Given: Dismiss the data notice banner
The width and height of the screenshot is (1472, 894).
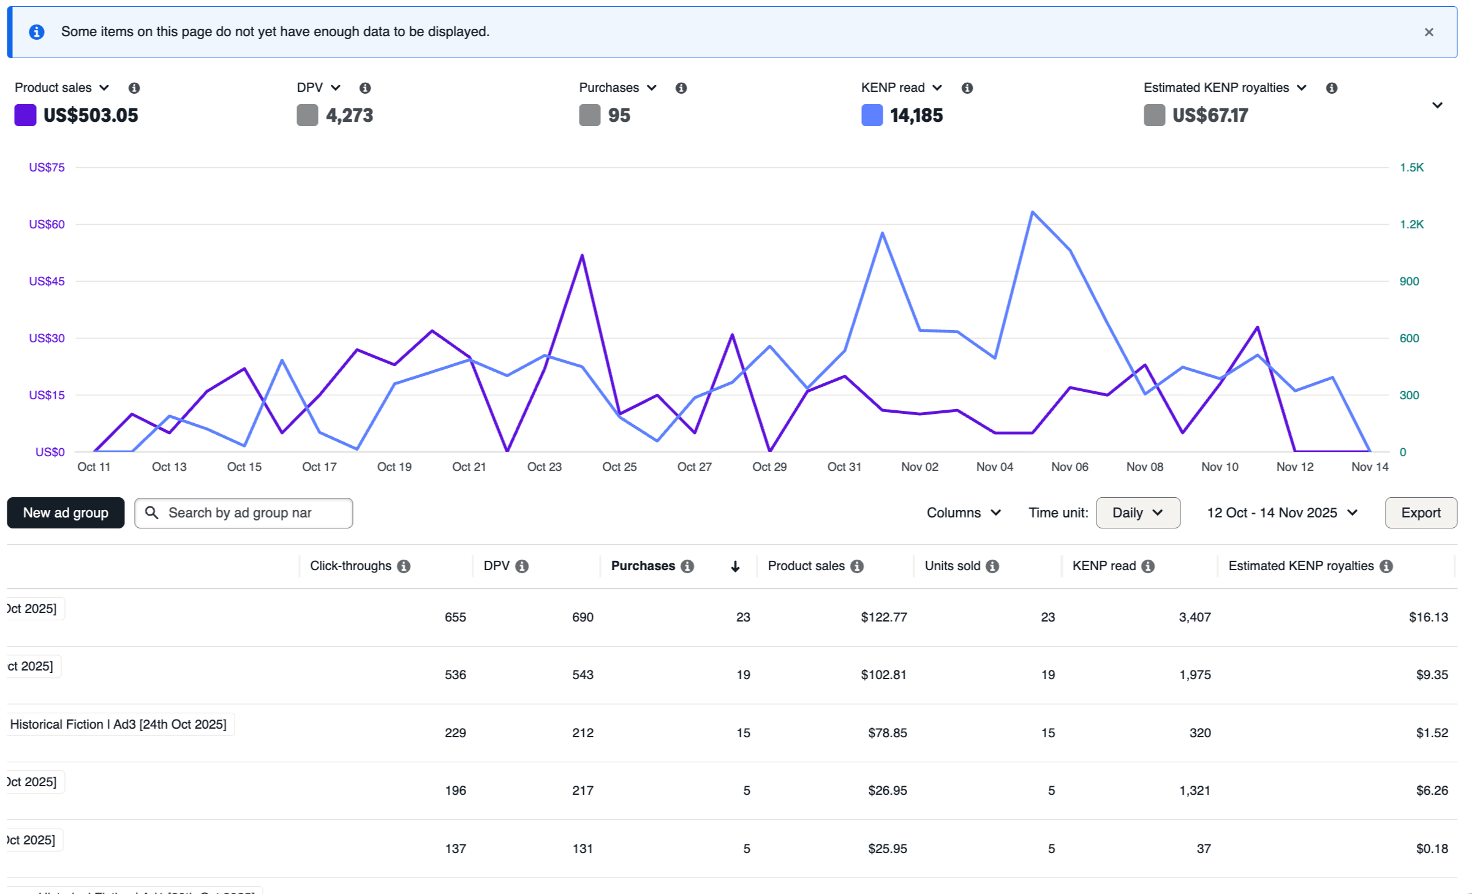Looking at the screenshot, I should click(x=1429, y=32).
